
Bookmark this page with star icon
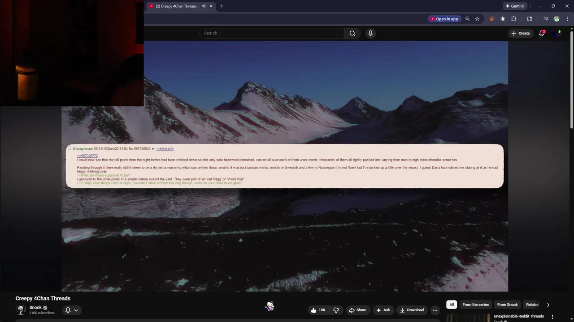[477, 19]
